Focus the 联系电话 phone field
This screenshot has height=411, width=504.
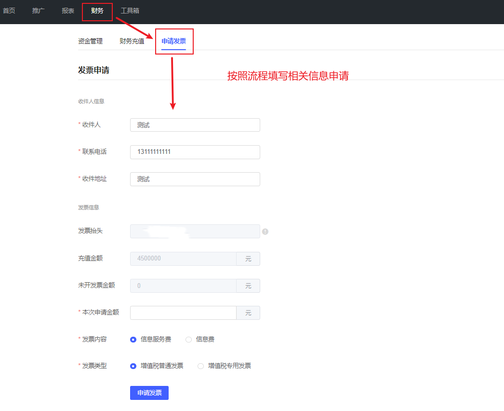click(x=195, y=152)
